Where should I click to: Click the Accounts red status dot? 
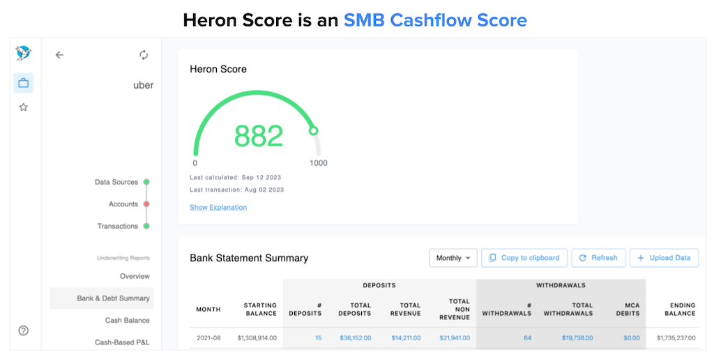(x=146, y=204)
